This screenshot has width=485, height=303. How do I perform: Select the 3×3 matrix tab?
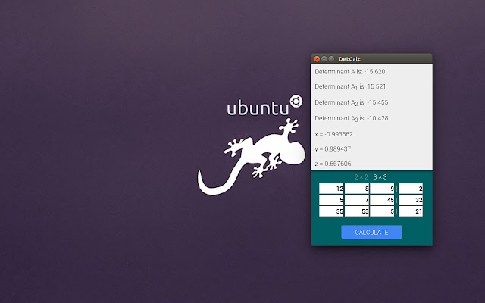click(x=380, y=176)
